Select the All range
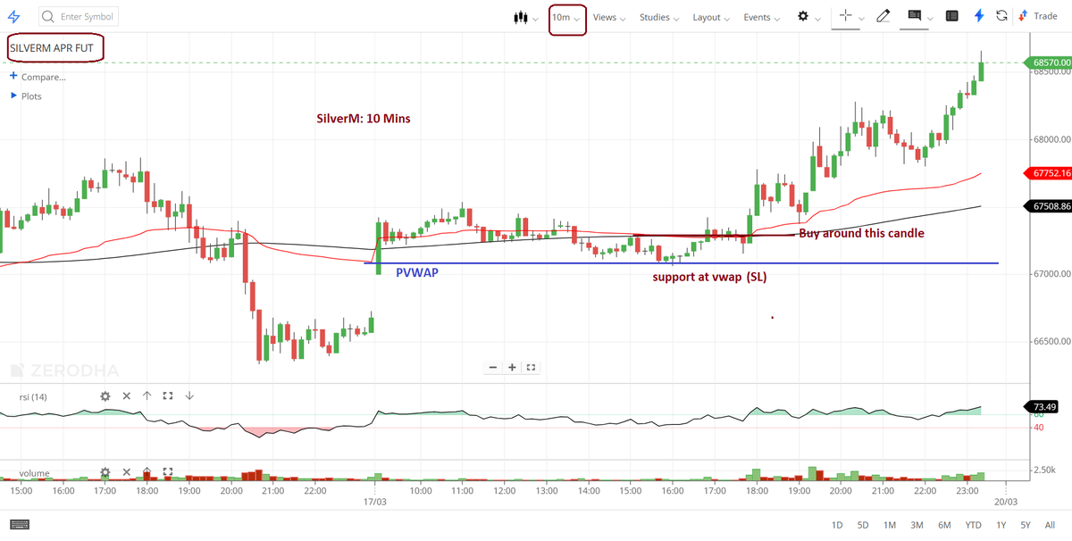The height and width of the screenshot is (541, 1072). point(1050,525)
